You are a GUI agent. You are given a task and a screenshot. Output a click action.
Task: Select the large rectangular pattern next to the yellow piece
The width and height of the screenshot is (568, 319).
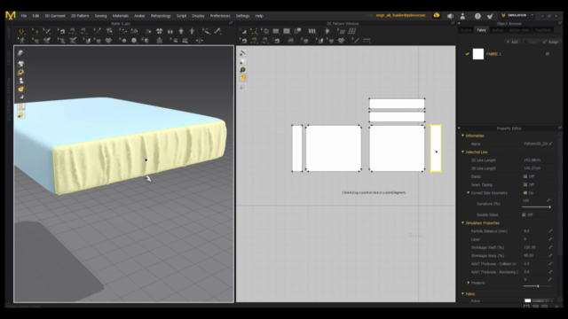tap(397, 148)
